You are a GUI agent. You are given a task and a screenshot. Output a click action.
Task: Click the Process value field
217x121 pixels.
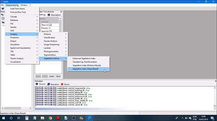(x=54, y=28)
